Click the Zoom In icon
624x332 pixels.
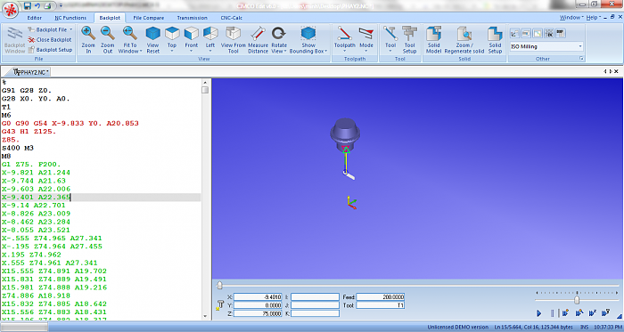point(88,33)
